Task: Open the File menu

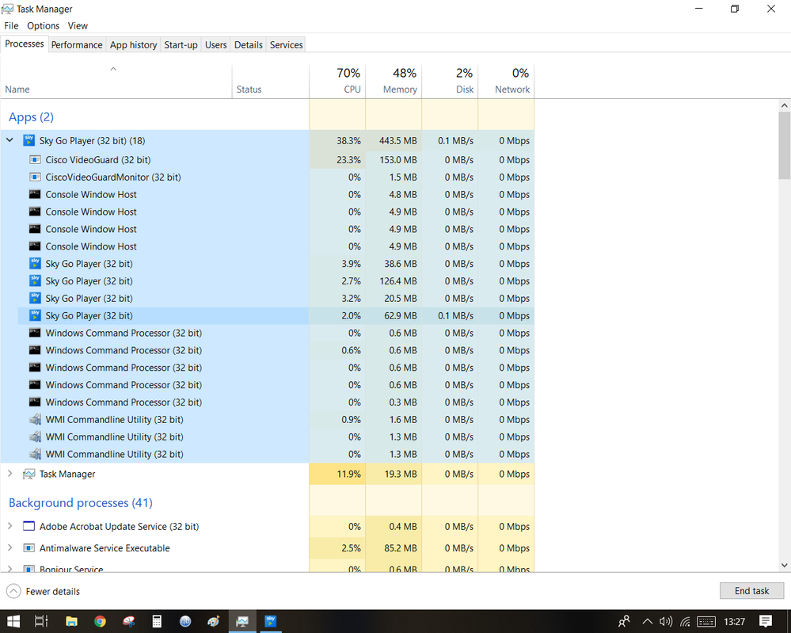Action: [11, 25]
